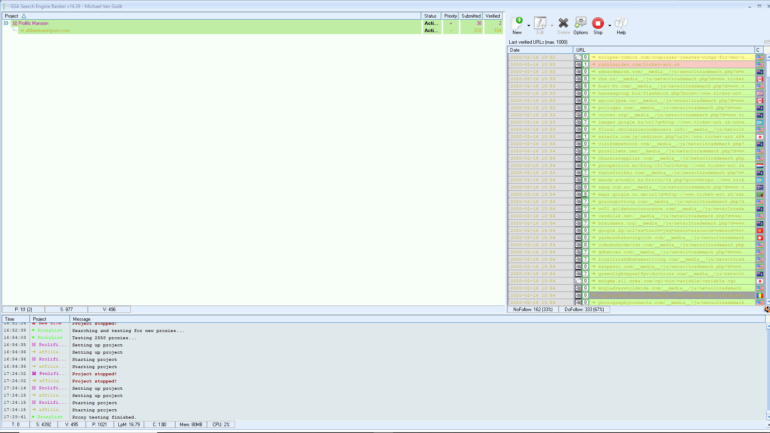Open the Help speech bubble icon
Viewport: 770px width, 433px height.
point(621,23)
